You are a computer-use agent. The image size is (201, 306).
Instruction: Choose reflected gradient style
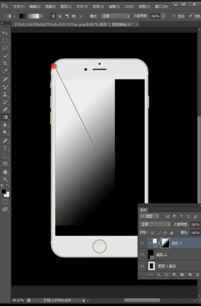point(73,16)
